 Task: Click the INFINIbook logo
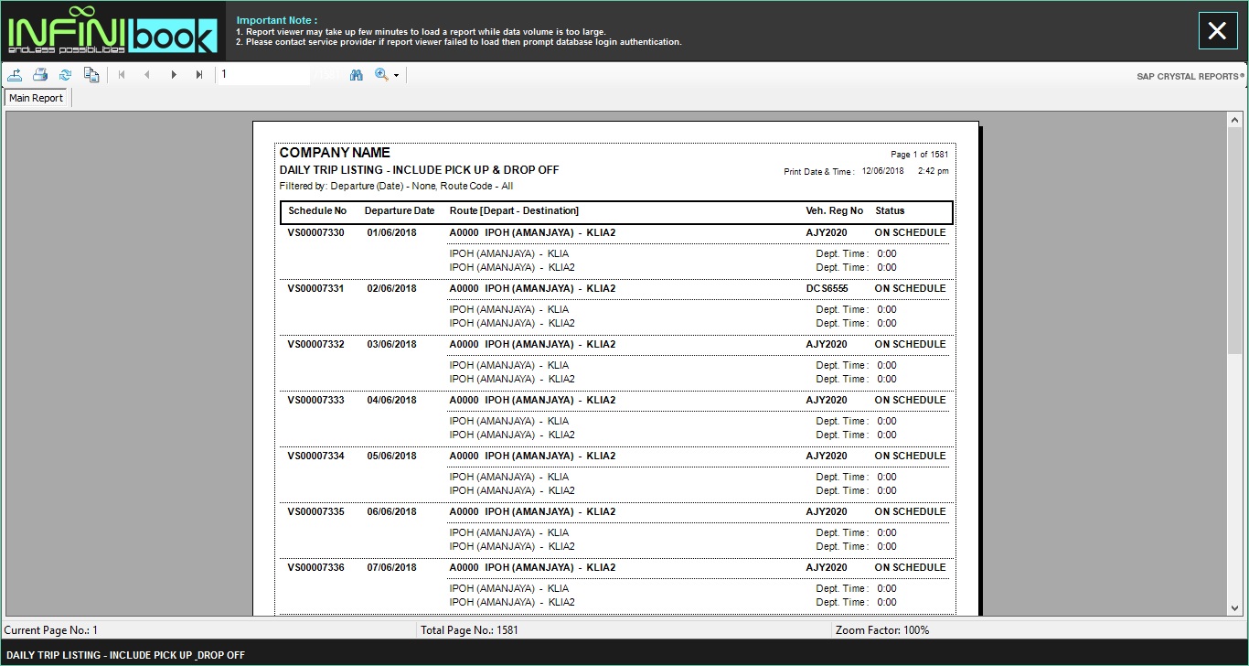112,31
